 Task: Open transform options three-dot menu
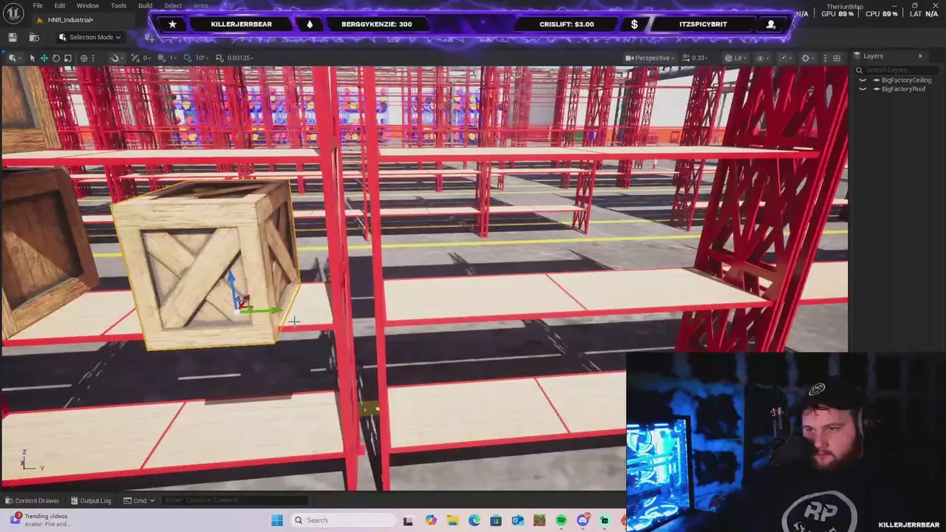[x=93, y=58]
